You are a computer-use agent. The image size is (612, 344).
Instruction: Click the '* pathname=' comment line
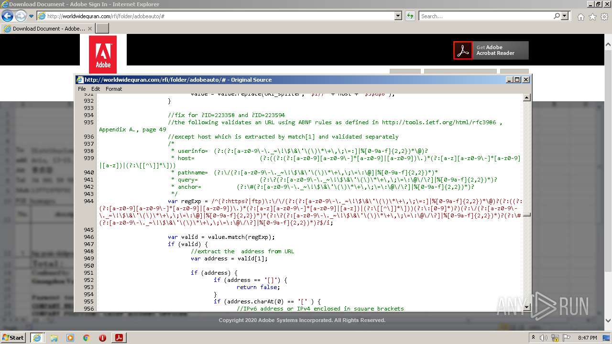pyautogui.click(x=305, y=172)
